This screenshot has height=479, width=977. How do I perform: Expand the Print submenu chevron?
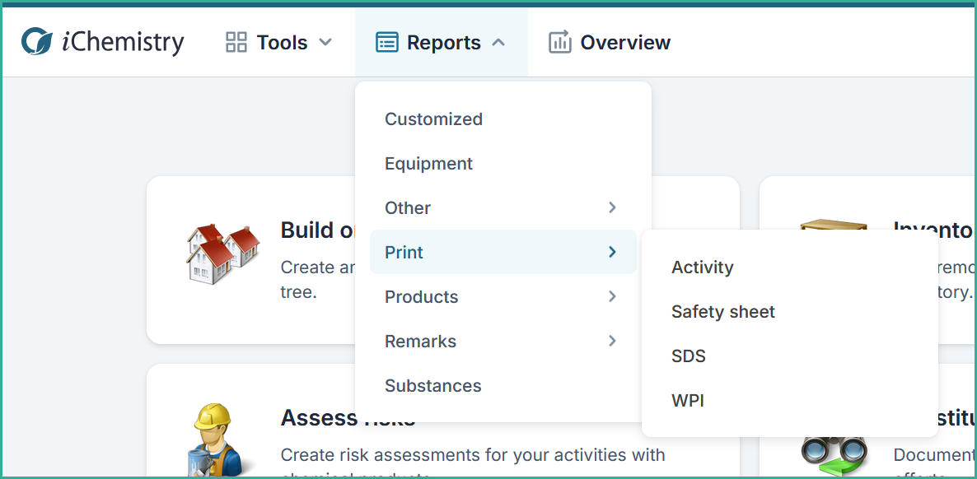(x=613, y=252)
